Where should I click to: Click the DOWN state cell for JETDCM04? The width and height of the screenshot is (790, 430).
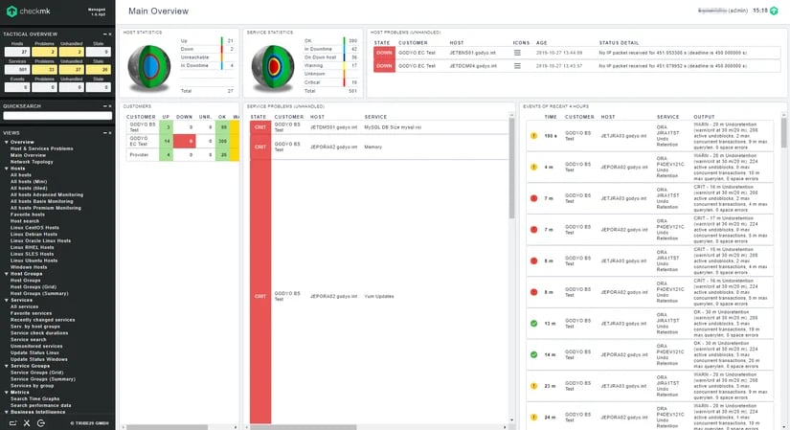[x=384, y=65]
